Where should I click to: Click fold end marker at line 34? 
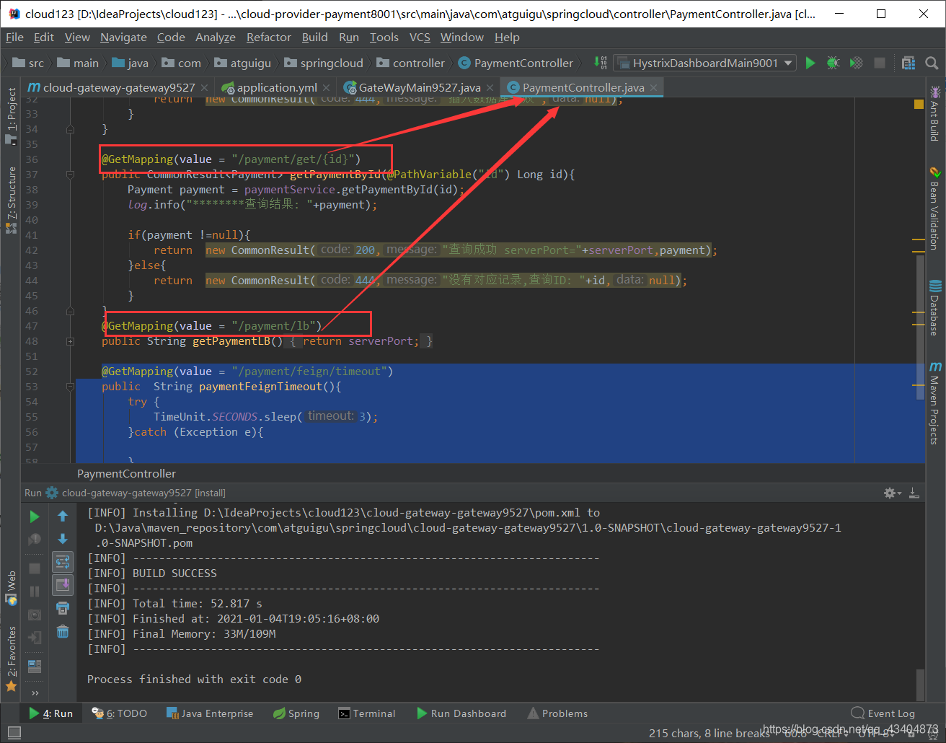tap(70, 129)
